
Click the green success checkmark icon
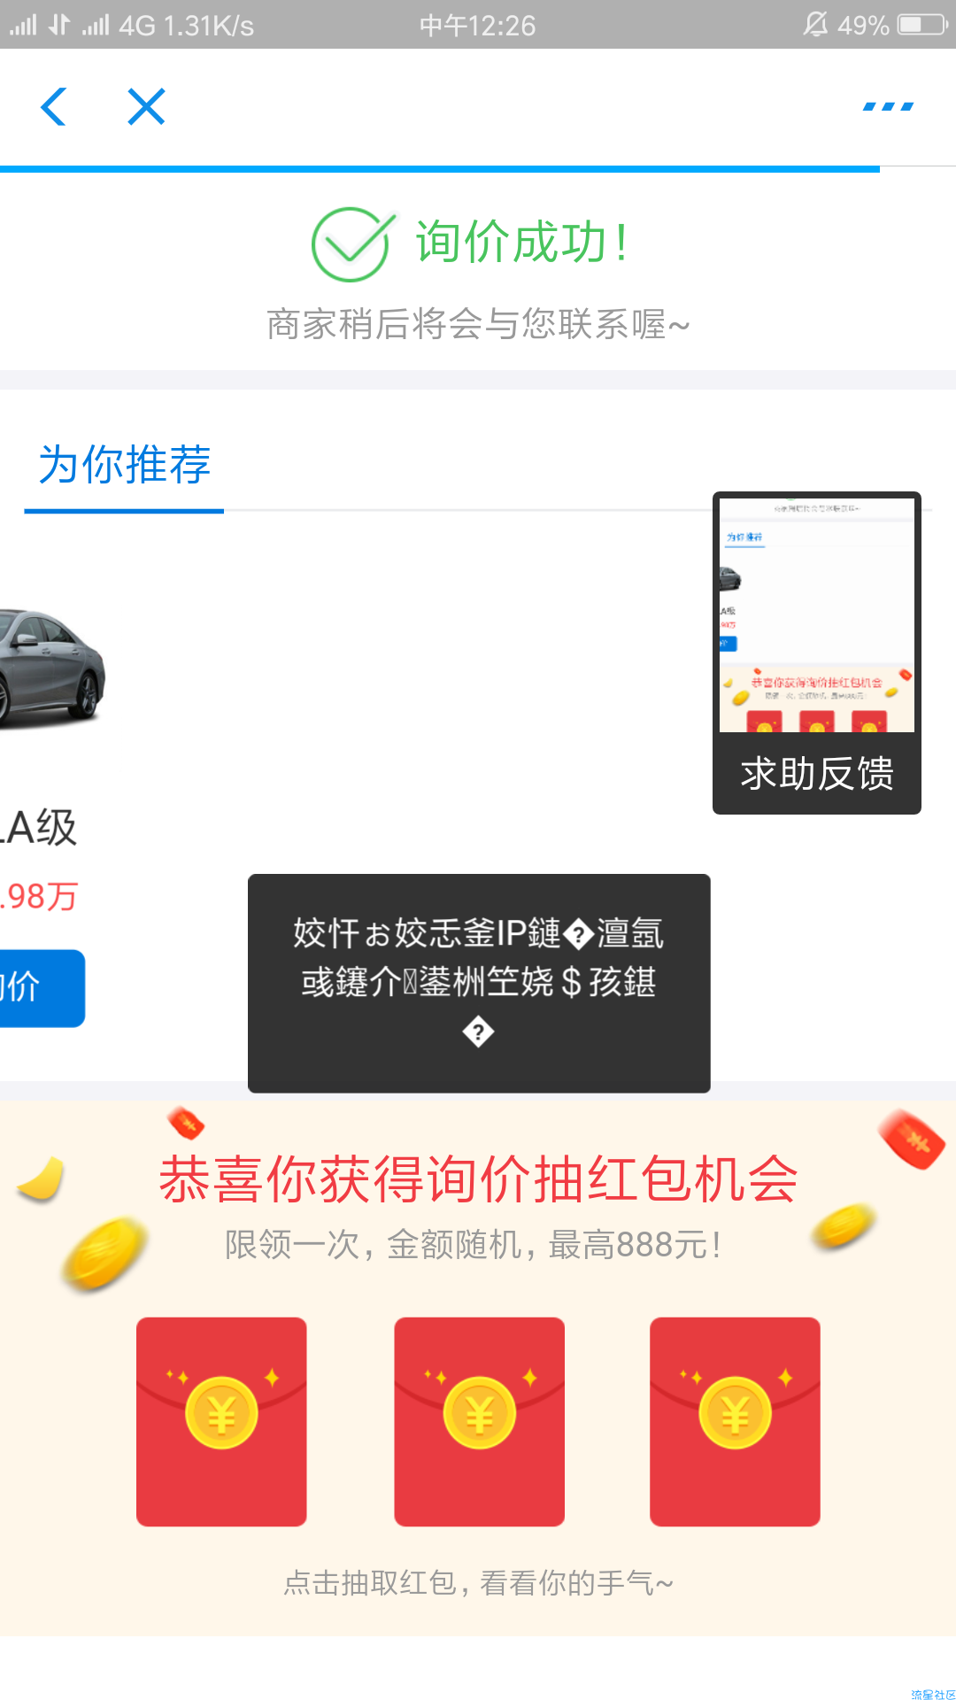(x=351, y=243)
